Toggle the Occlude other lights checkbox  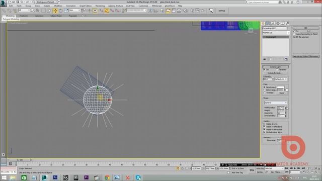click(264, 132)
